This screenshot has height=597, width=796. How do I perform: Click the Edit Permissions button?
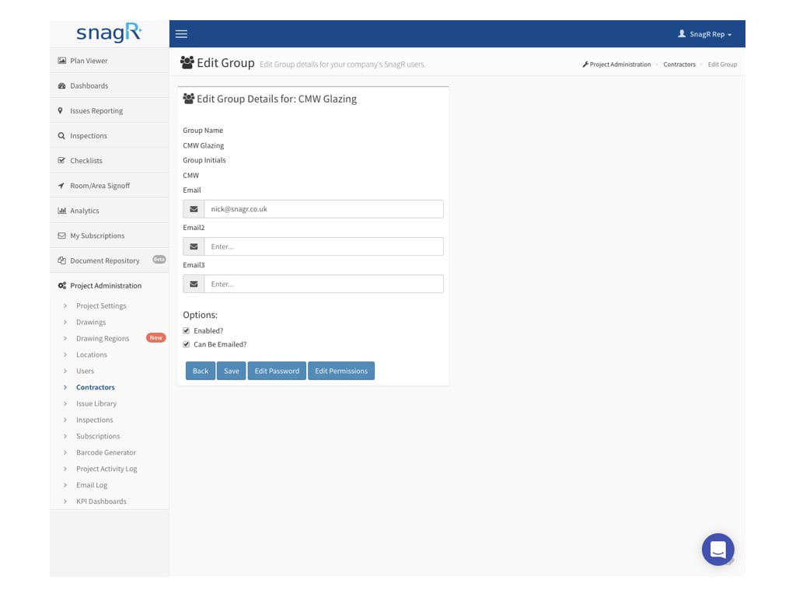(341, 371)
